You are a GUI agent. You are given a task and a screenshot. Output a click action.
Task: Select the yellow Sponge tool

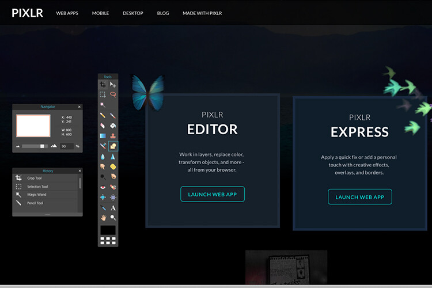(113, 166)
